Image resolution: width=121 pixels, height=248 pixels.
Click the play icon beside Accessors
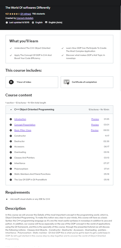tap(11, 147)
